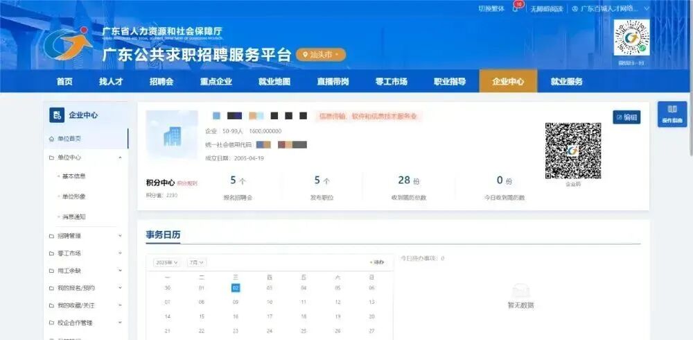693x340 pixels.
Task: Go to the 首页 nav tab
Action: (x=64, y=81)
